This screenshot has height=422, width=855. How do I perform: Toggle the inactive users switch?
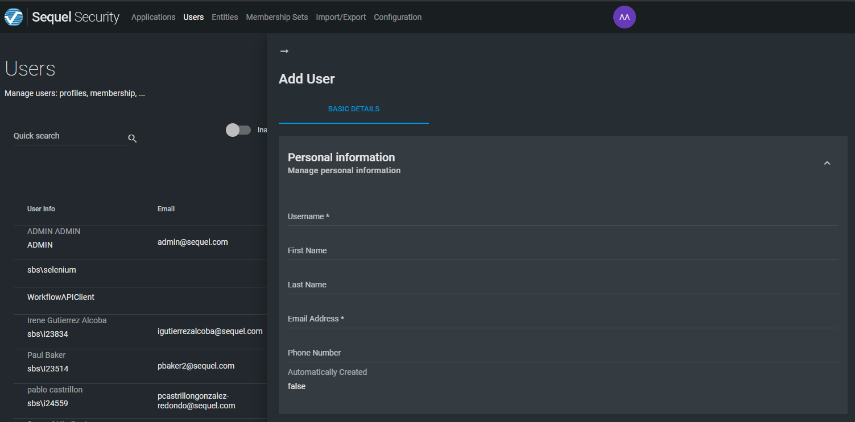point(238,130)
